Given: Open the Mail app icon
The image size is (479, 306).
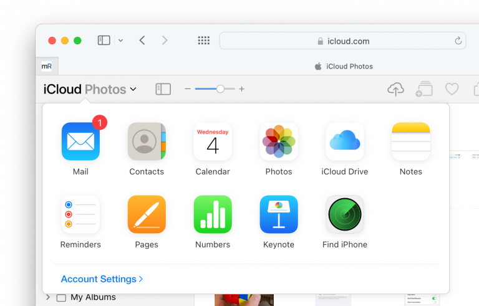Looking at the screenshot, I should 80,141.
